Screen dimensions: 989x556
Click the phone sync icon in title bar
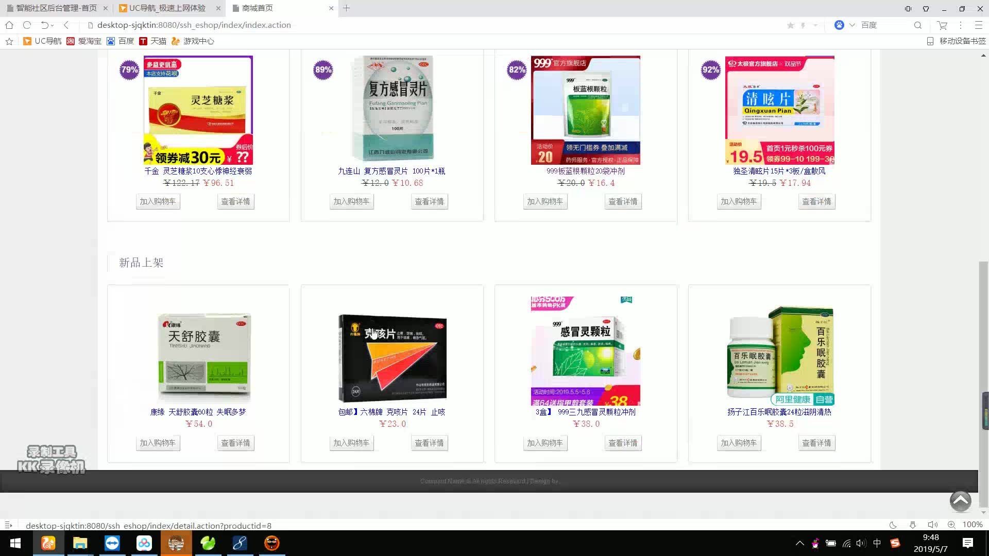[x=908, y=8]
